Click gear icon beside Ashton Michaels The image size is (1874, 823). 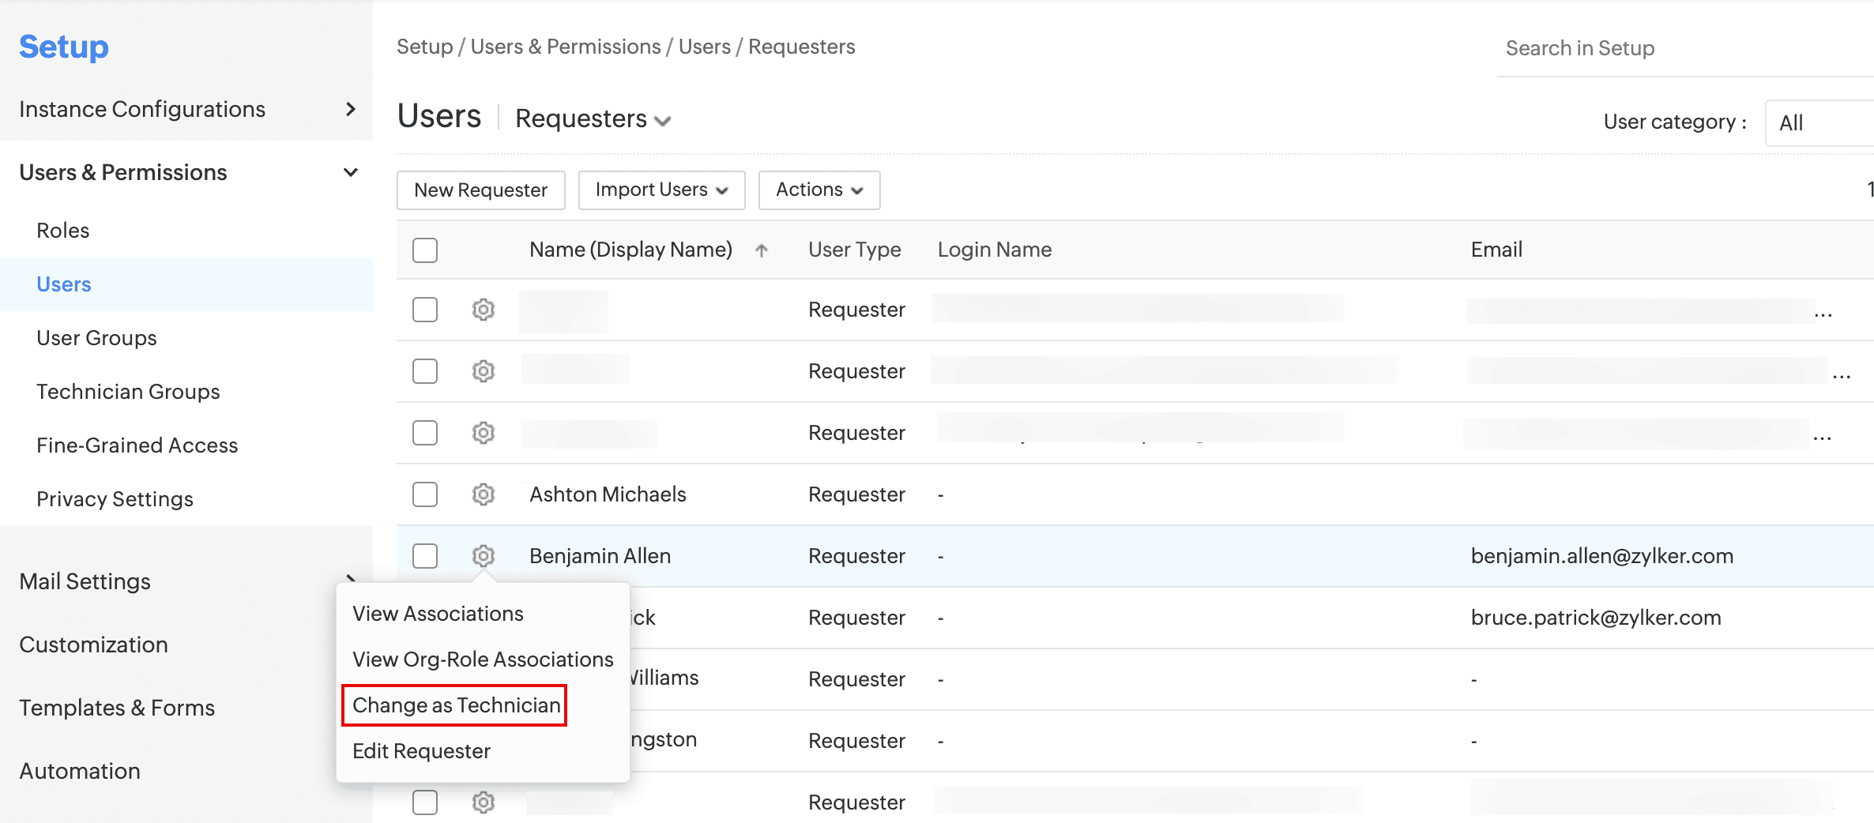[483, 494]
